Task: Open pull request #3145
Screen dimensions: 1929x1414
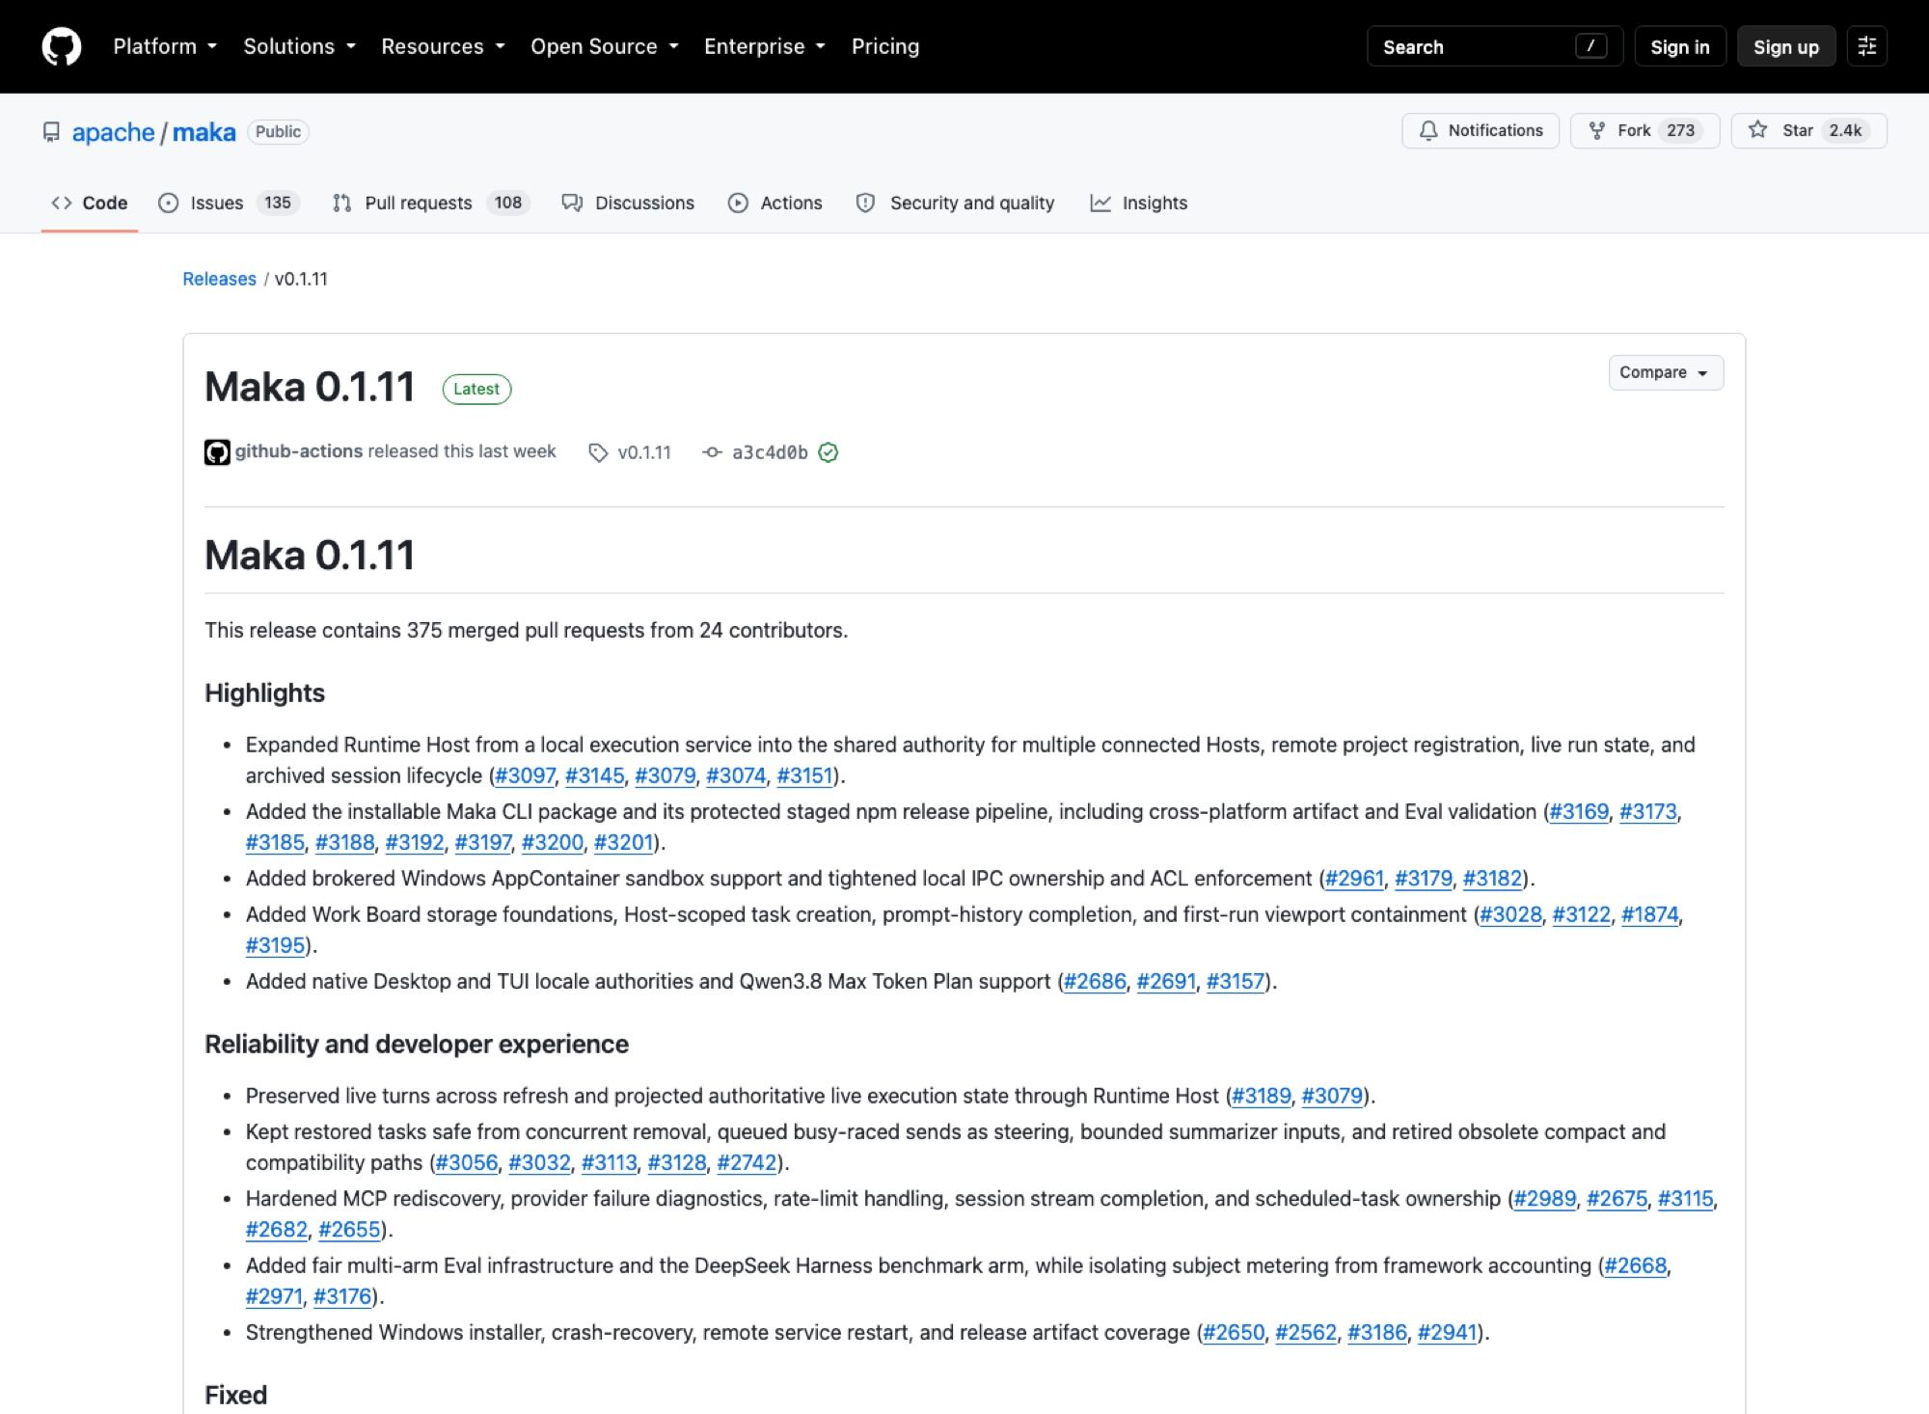Action: click(594, 775)
